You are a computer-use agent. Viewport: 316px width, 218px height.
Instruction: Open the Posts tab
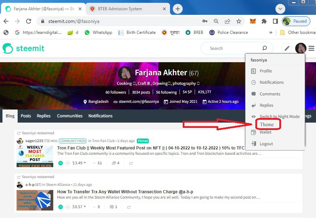(26, 116)
